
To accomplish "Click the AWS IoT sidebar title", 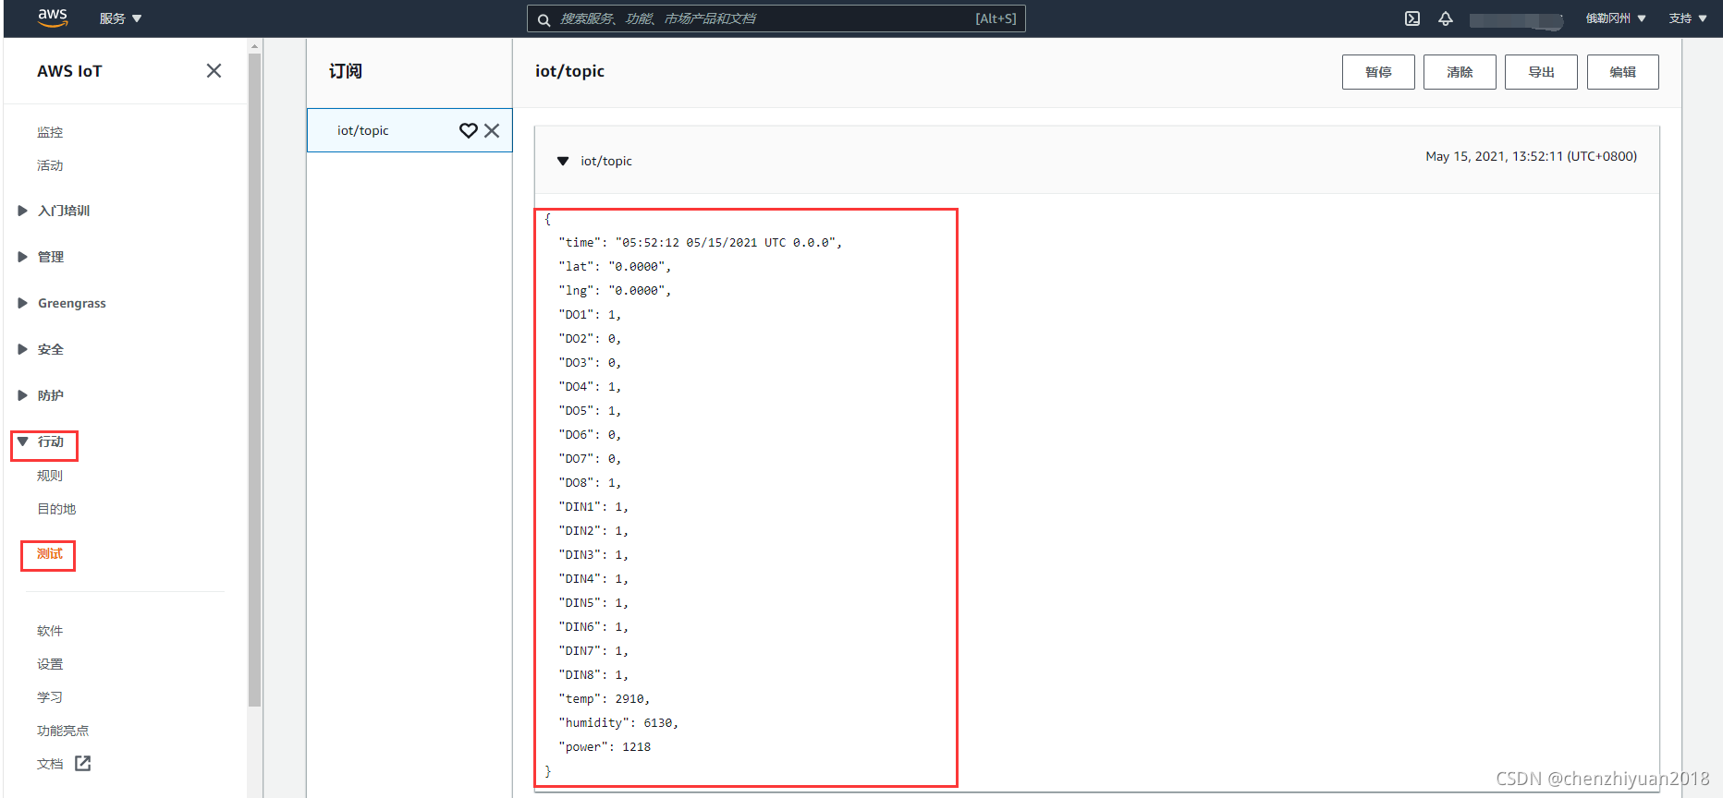I will point(69,71).
